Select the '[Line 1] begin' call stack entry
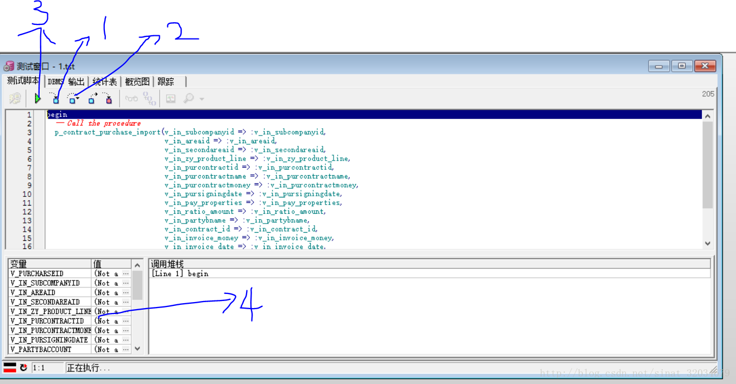The height and width of the screenshot is (384, 736). coord(180,274)
